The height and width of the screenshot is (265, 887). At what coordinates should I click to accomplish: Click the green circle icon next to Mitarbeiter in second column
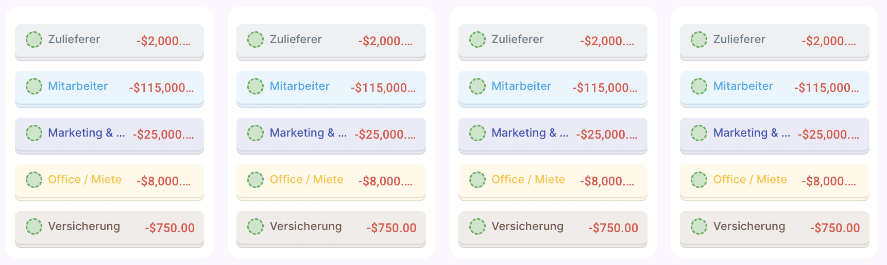point(255,86)
